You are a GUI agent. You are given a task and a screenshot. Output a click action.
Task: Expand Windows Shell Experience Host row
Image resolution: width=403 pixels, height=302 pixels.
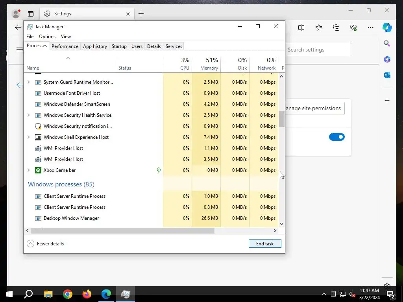[x=28, y=137]
